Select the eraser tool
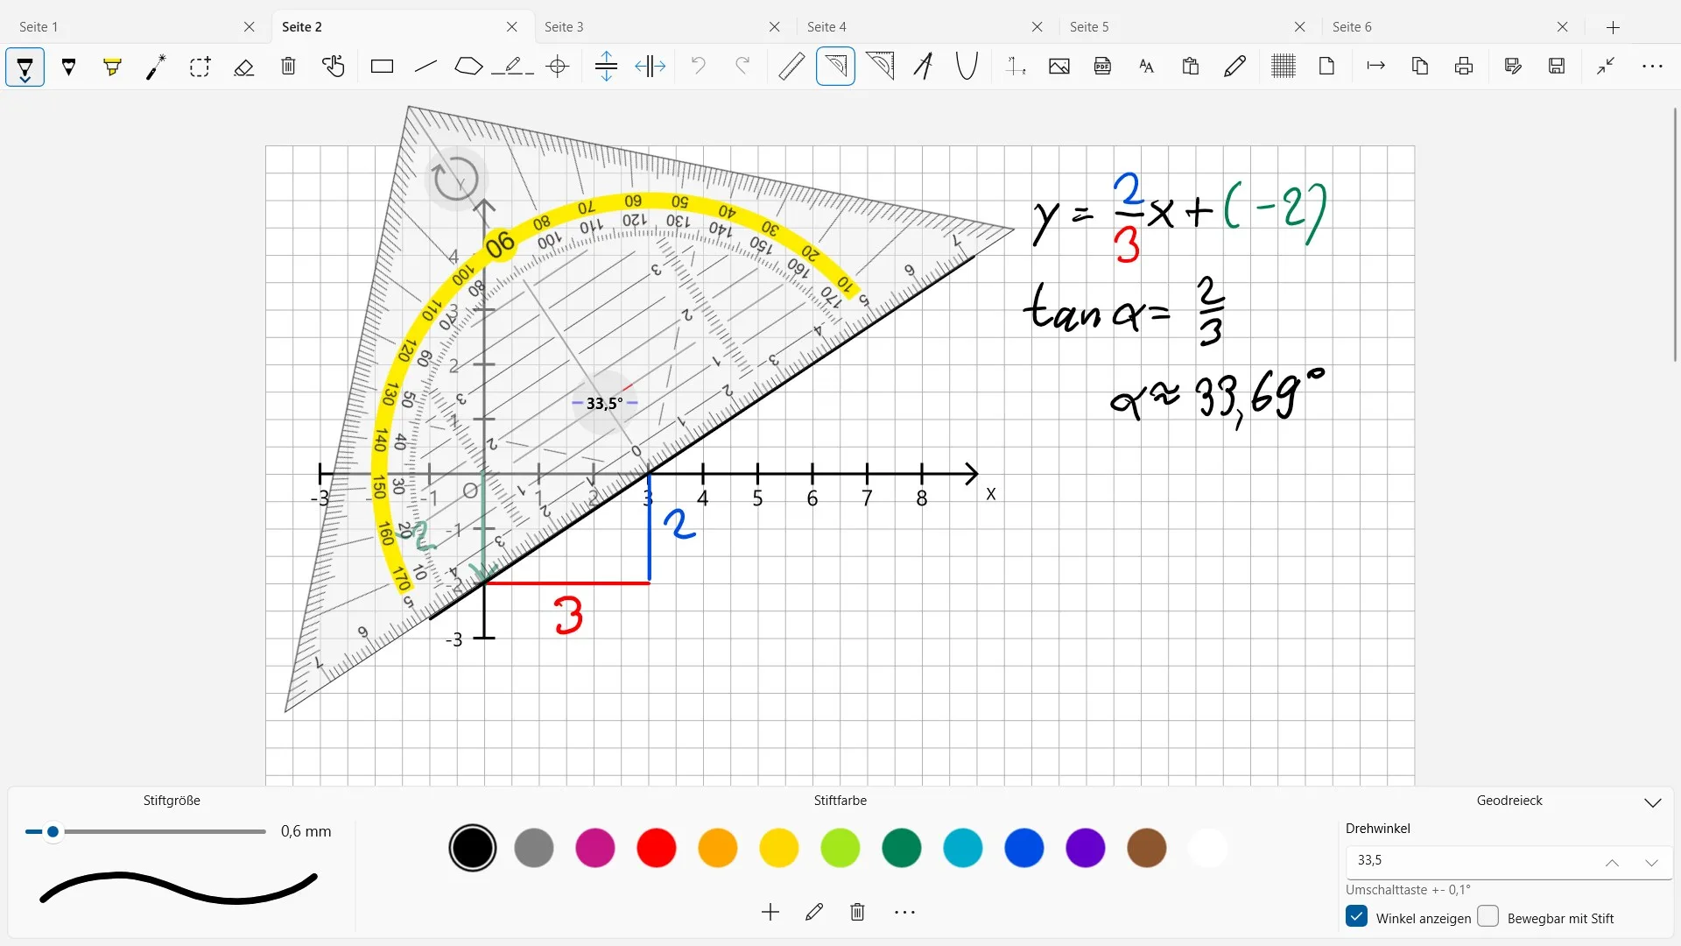Screen dimensions: 1681x946 coord(244,67)
